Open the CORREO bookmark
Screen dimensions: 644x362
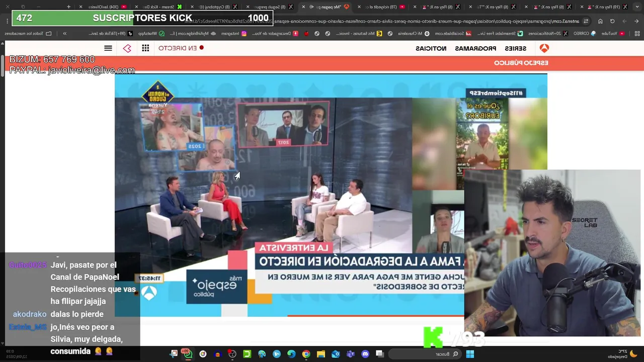[584, 34]
